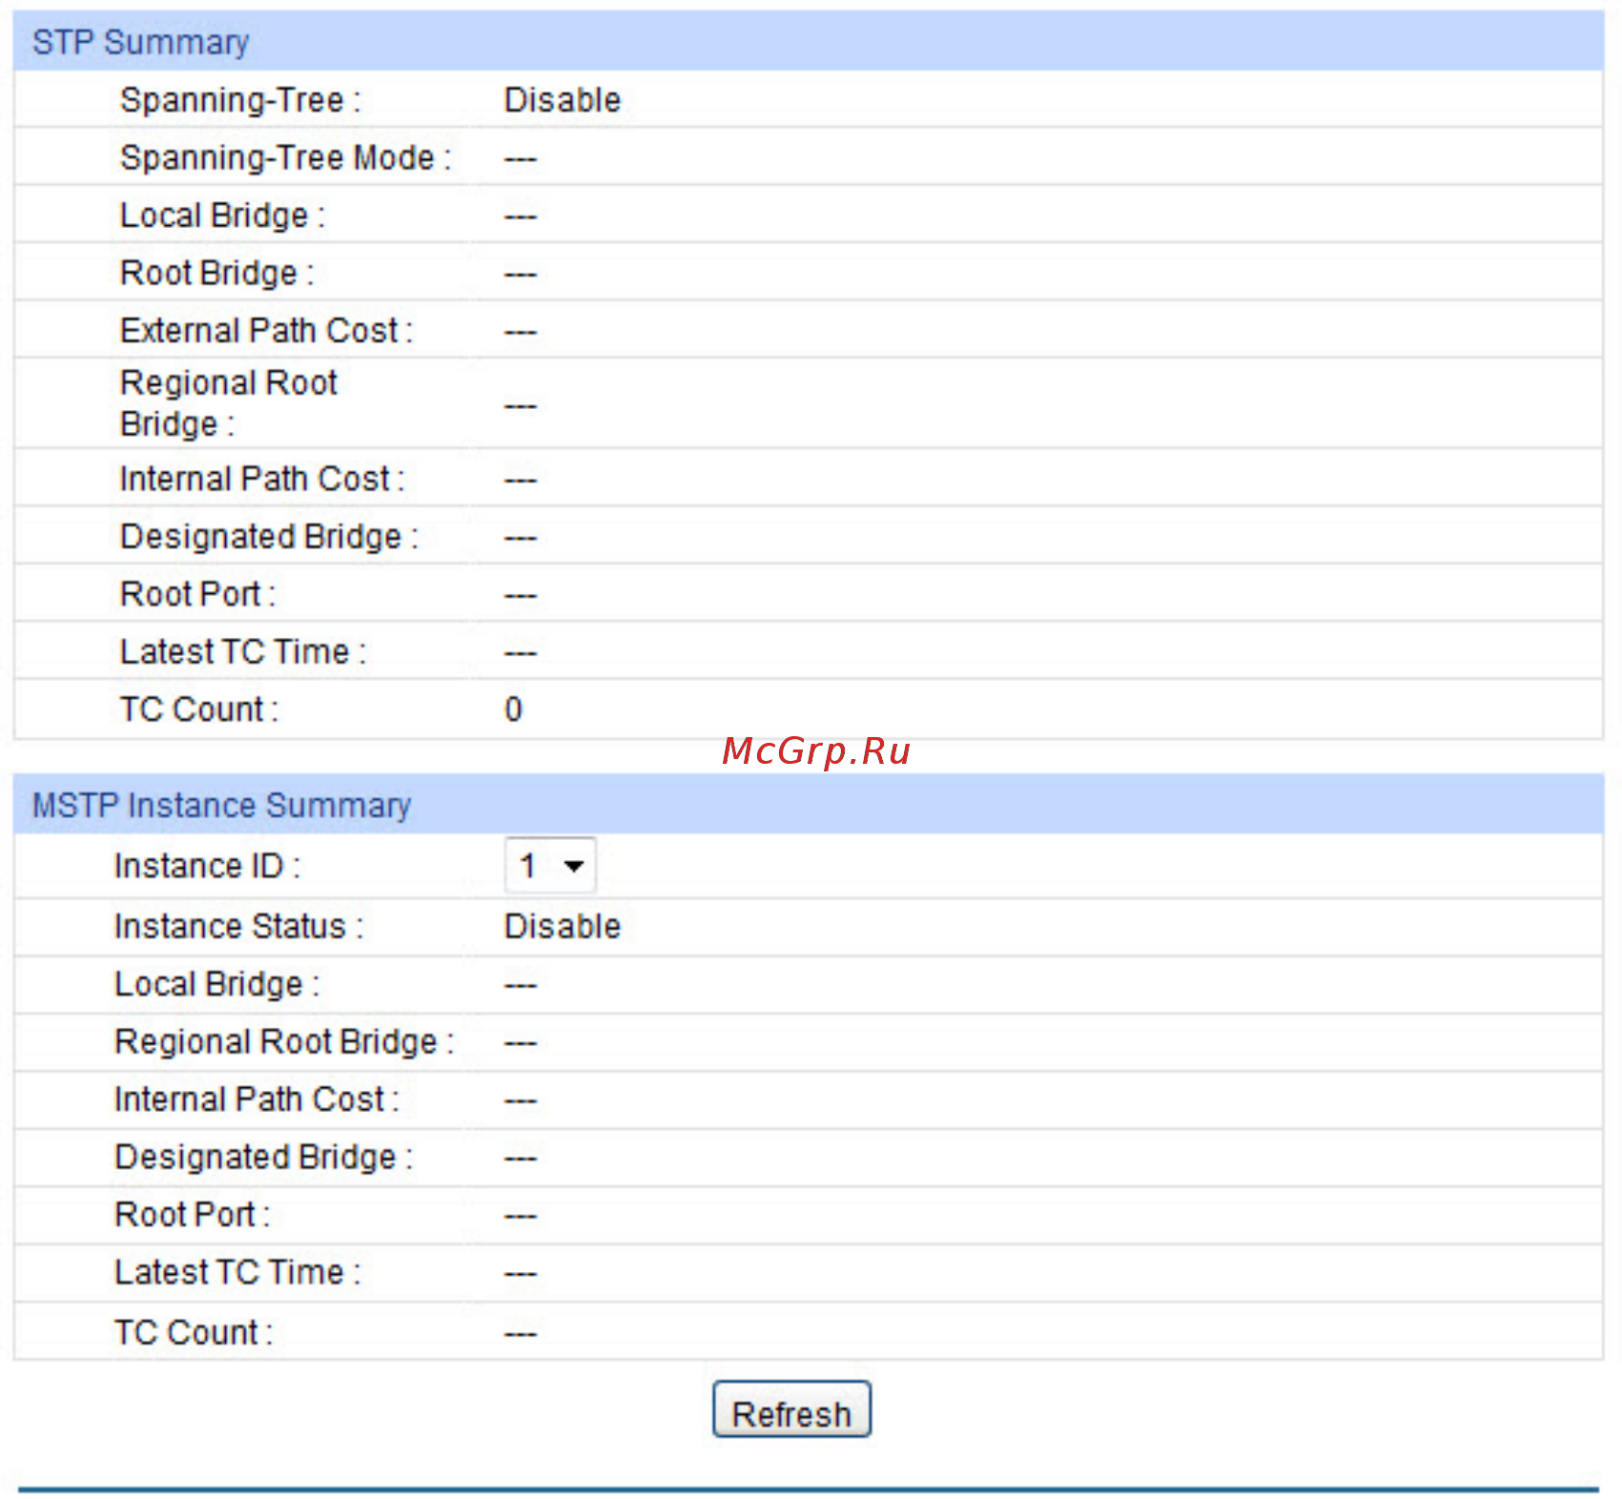
Task: Click Root Port label in MSTP Instance Summary
Action: [x=192, y=1215]
